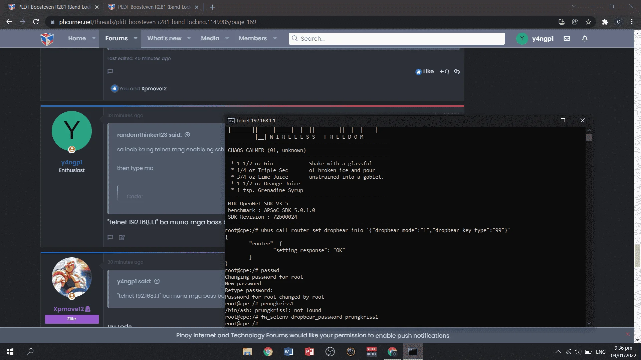Open the Members nav item
641x360 pixels.
(253, 39)
